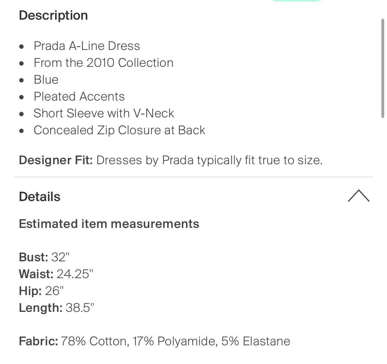
Task: Expand the Description section header
Action: [x=53, y=15]
